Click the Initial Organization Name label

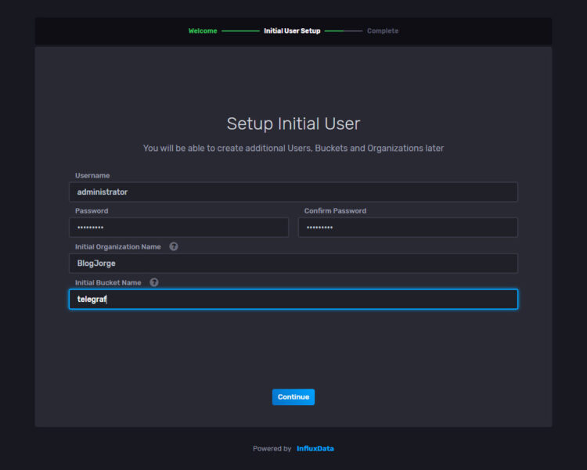(x=118, y=247)
